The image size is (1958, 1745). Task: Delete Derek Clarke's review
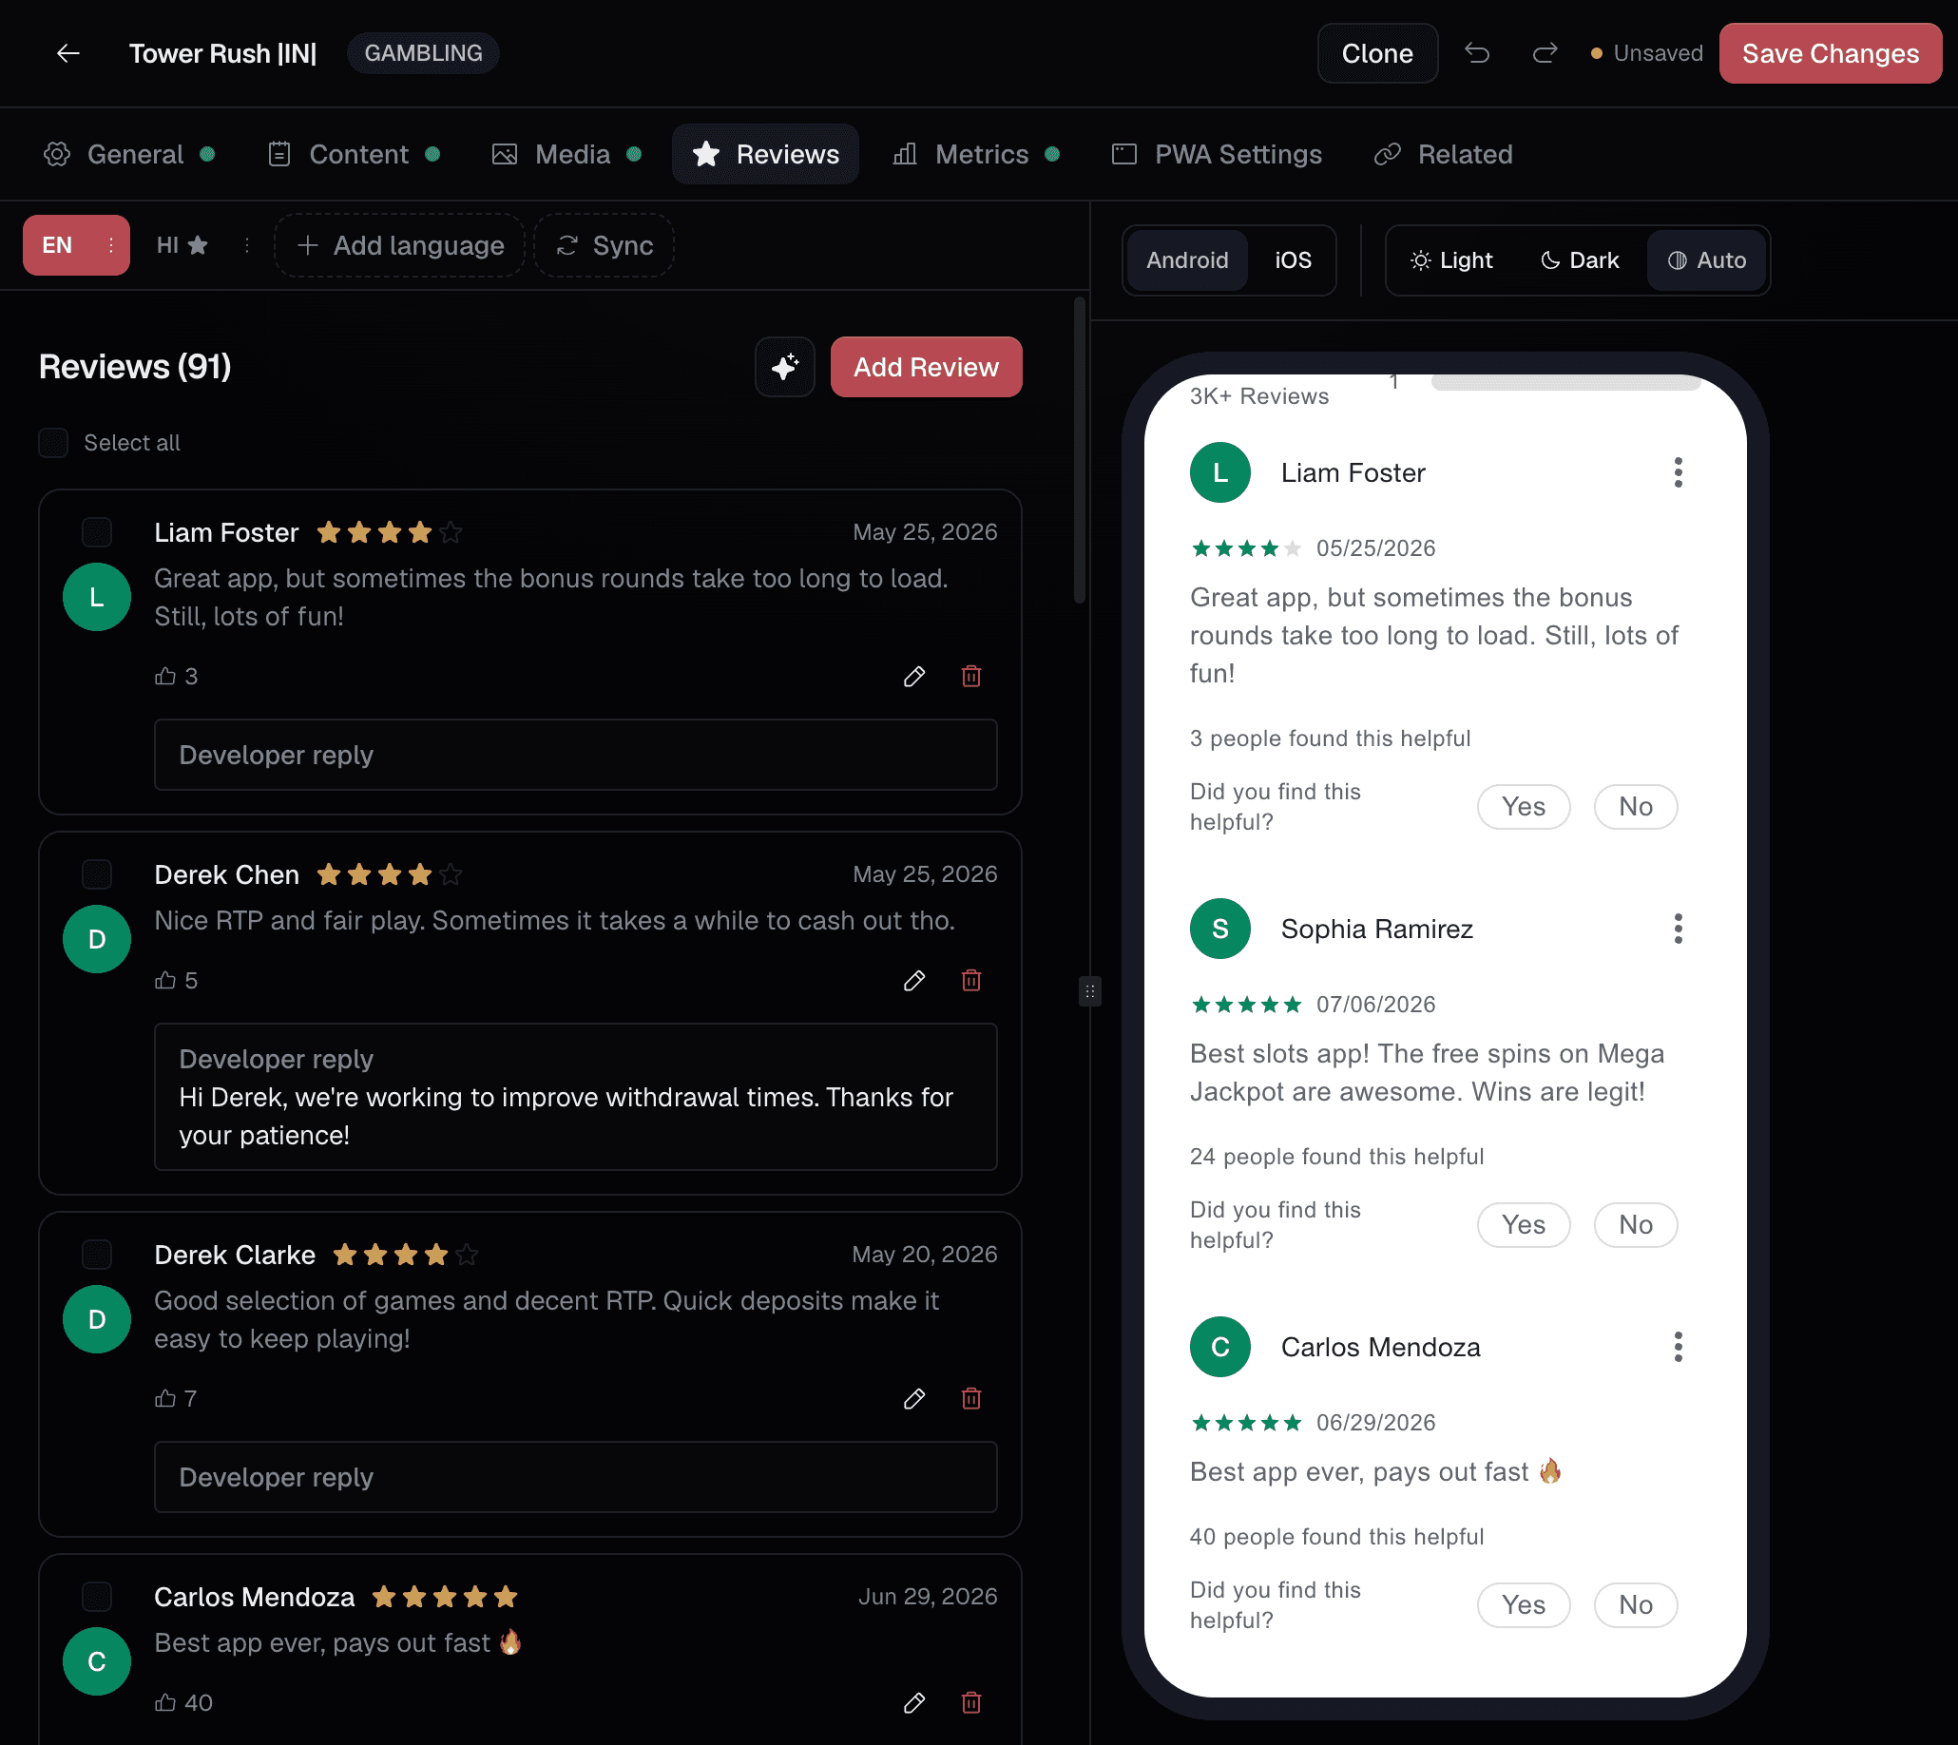pyautogui.click(x=971, y=1399)
